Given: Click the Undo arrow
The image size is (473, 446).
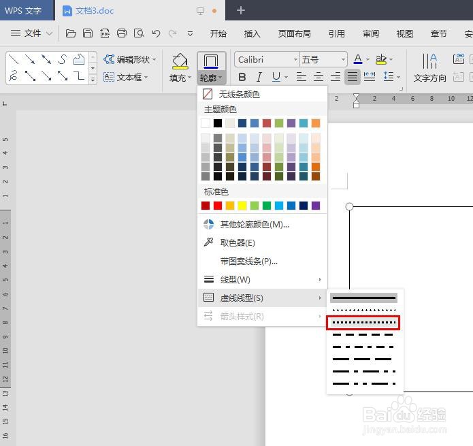Looking at the screenshot, I should pyautogui.click(x=156, y=33).
